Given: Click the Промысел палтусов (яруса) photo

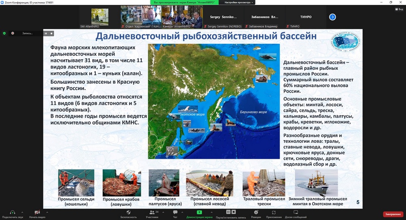Looking at the screenshot, I should (x=164, y=183).
